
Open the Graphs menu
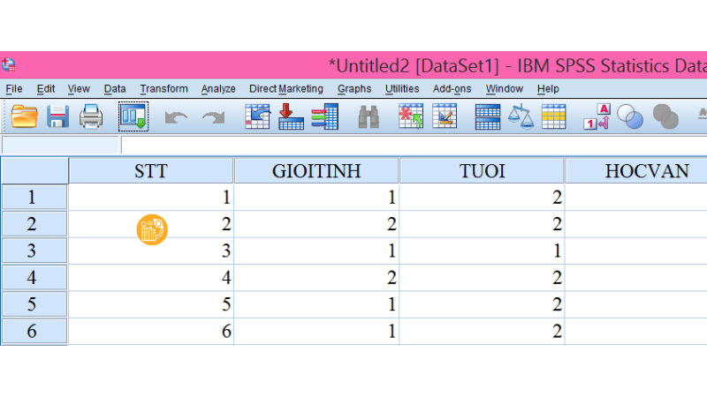coord(354,89)
